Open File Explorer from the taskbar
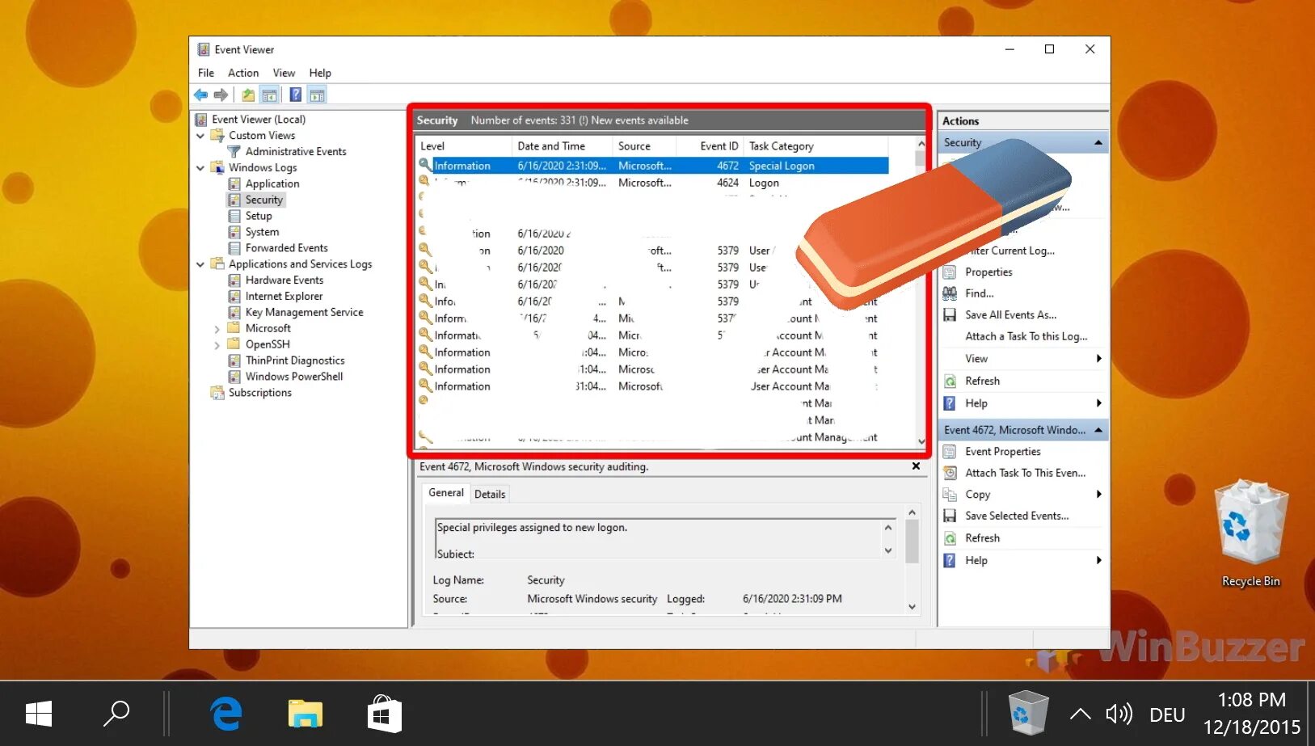This screenshot has width=1315, height=746. [x=306, y=714]
